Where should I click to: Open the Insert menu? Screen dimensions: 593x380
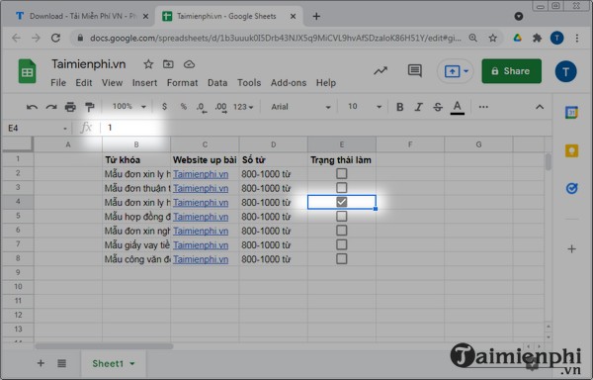tap(144, 83)
